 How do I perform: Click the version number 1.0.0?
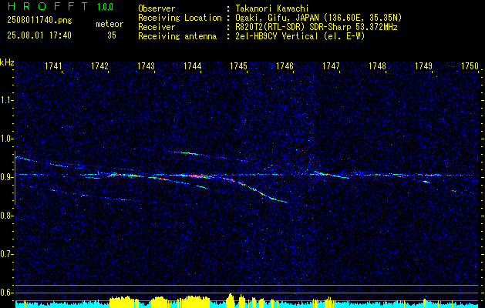[105, 7]
